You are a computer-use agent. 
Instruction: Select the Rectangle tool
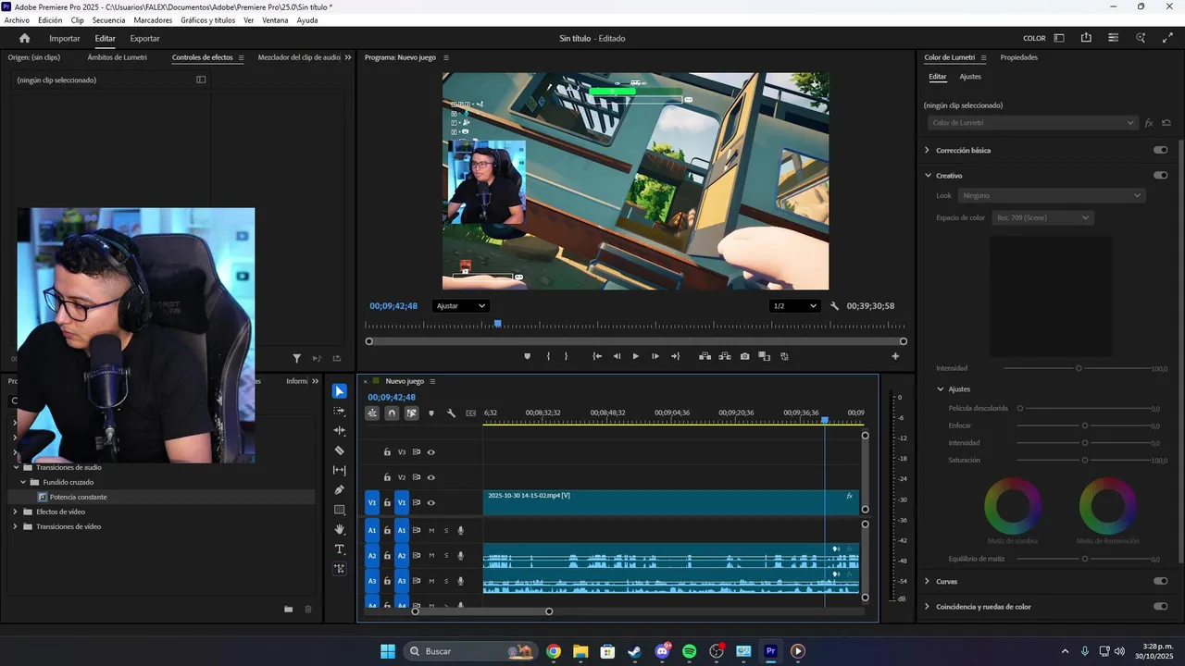point(340,510)
